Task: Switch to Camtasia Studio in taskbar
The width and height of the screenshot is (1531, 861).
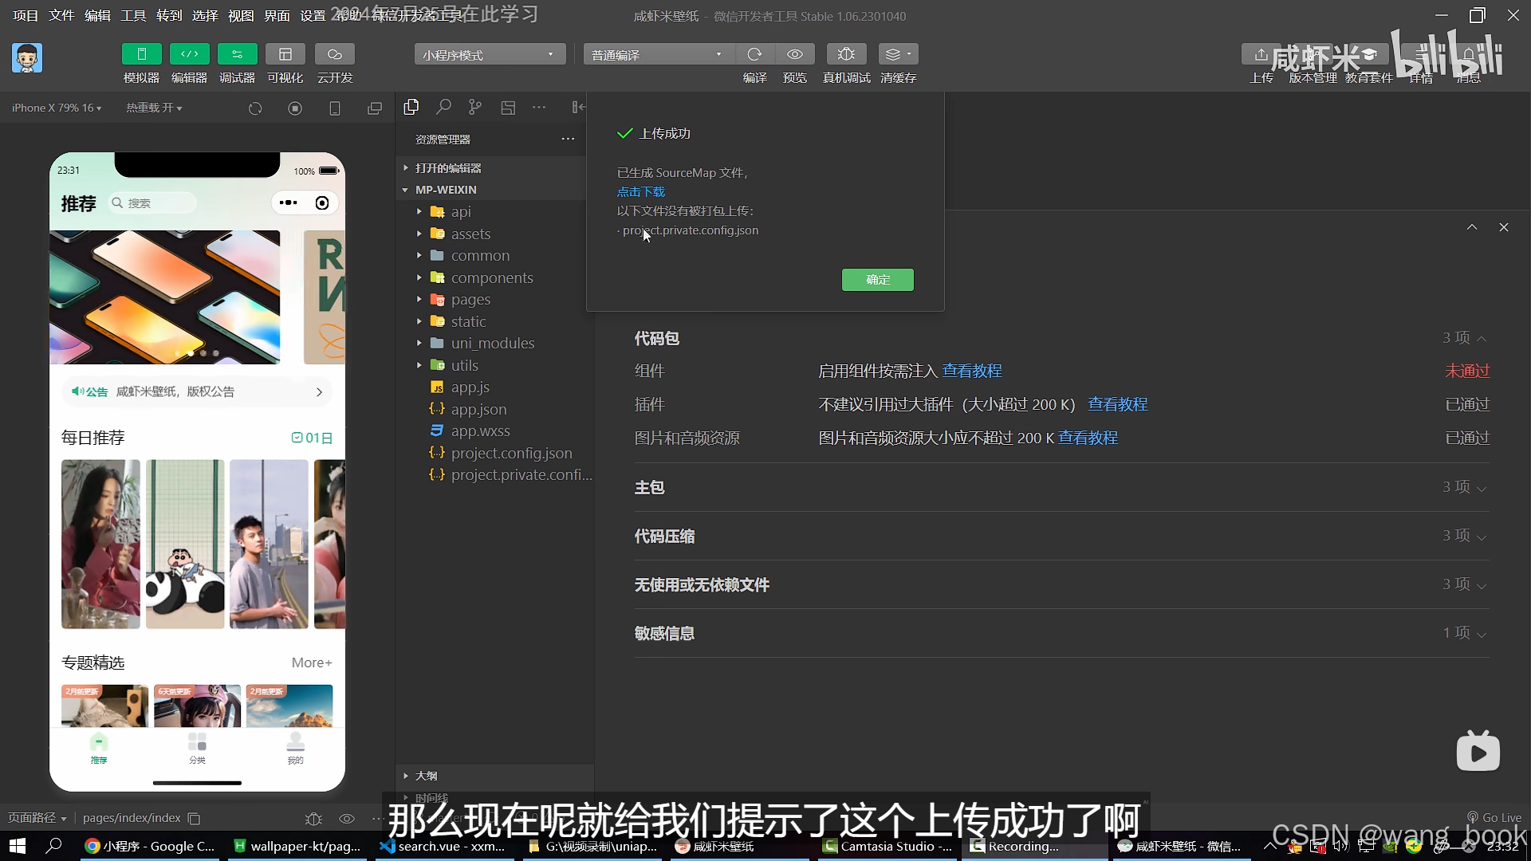Action: click(888, 847)
